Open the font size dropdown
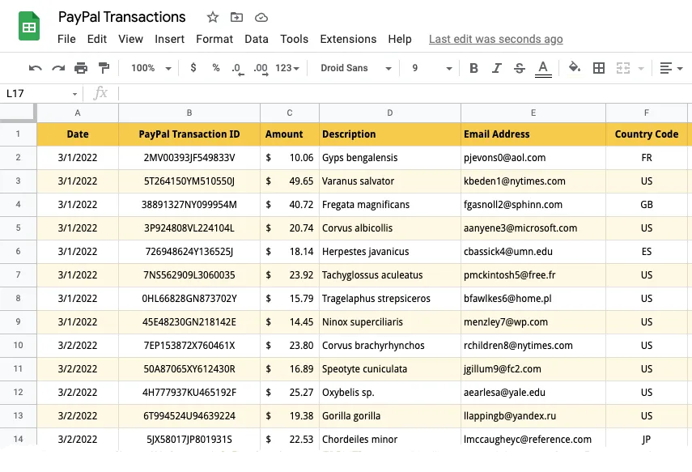Screen dimensions: 692x472 (x=429, y=68)
